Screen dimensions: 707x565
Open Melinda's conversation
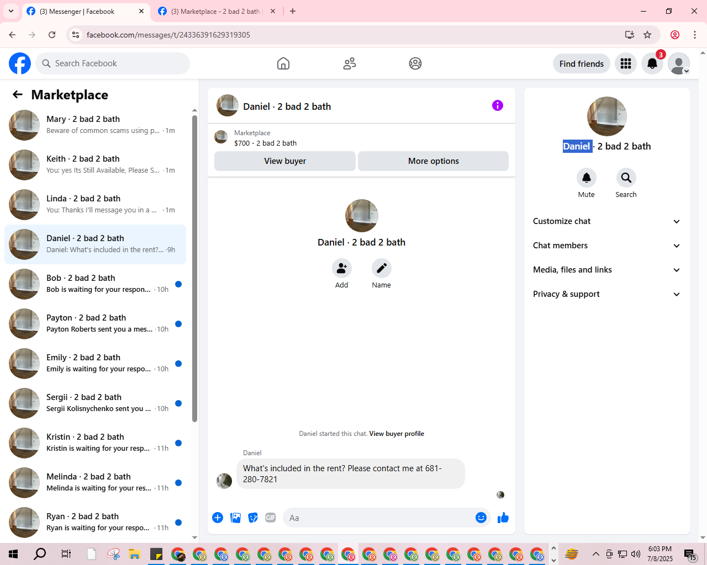pyautogui.click(x=95, y=483)
